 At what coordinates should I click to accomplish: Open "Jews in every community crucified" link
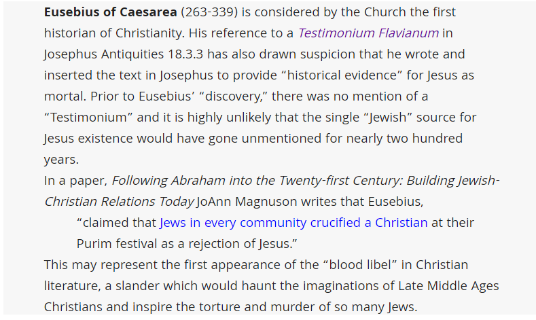point(293,222)
